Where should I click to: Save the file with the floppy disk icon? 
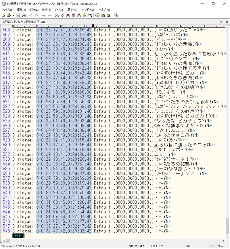tap(18, 15)
